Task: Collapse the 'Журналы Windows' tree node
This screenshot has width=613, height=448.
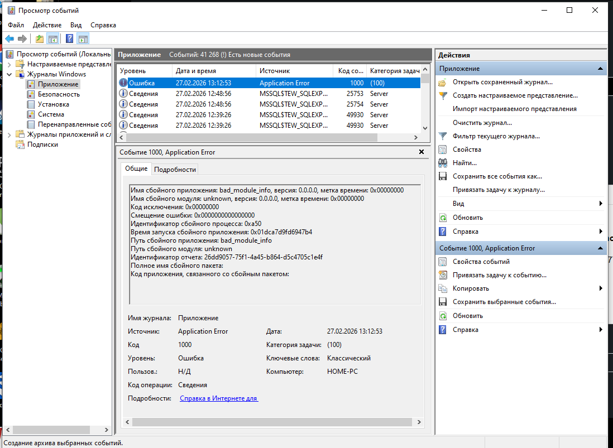Action: click(9, 74)
